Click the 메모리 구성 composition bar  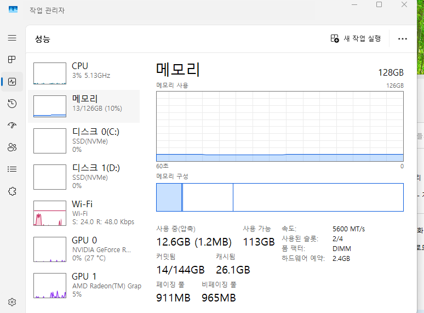[279, 197]
